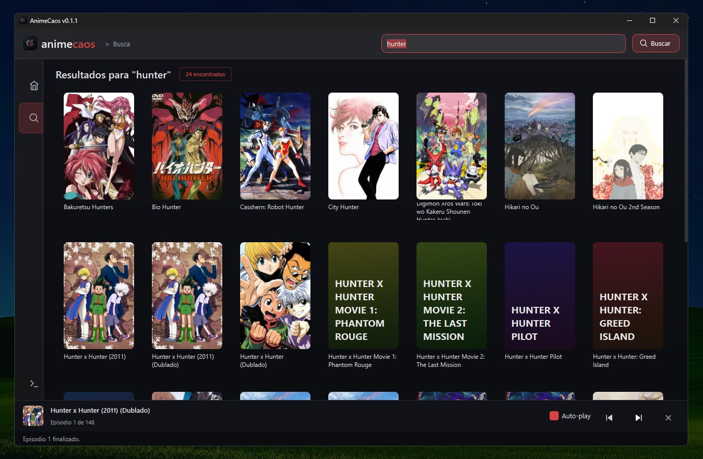Click the playing episode thumbnail in player bar
This screenshot has width=703, height=459.
click(33, 416)
